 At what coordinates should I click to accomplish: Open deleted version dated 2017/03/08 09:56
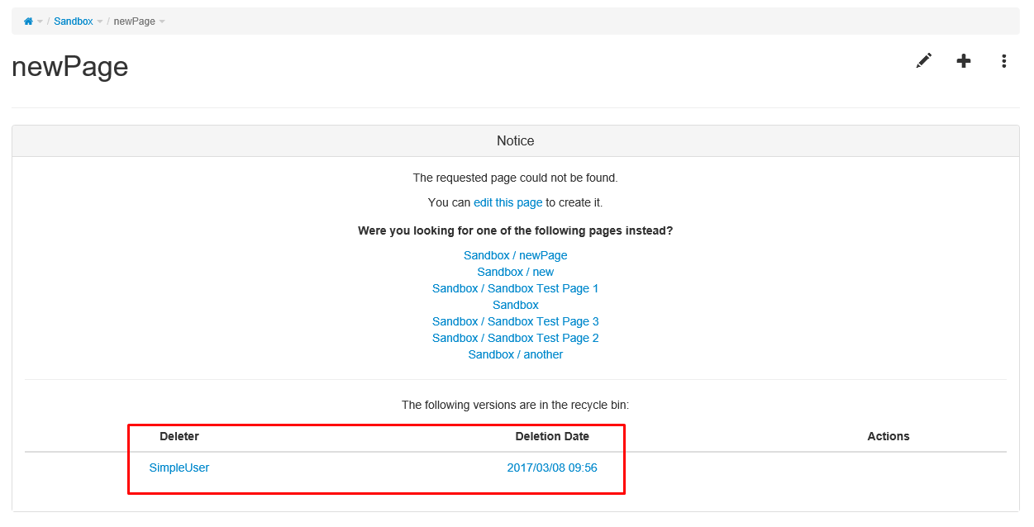click(x=552, y=468)
